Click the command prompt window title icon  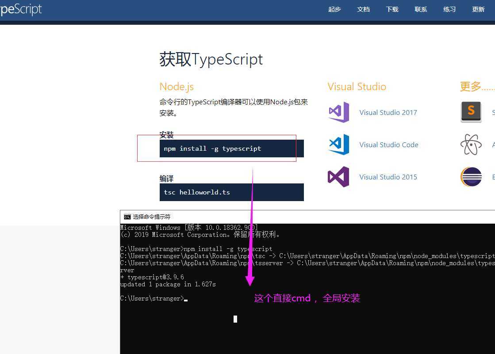coord(127,217)
